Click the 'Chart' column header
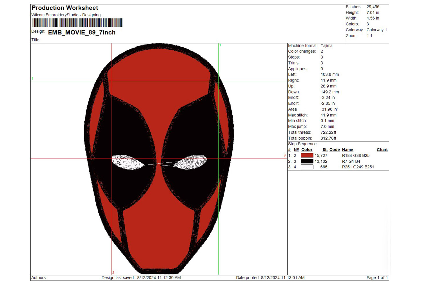Image resolution: width=423 pixels, height=282 pixels. click(x=382, y=150)
